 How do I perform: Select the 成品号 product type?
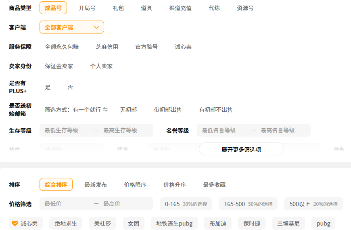53,8
